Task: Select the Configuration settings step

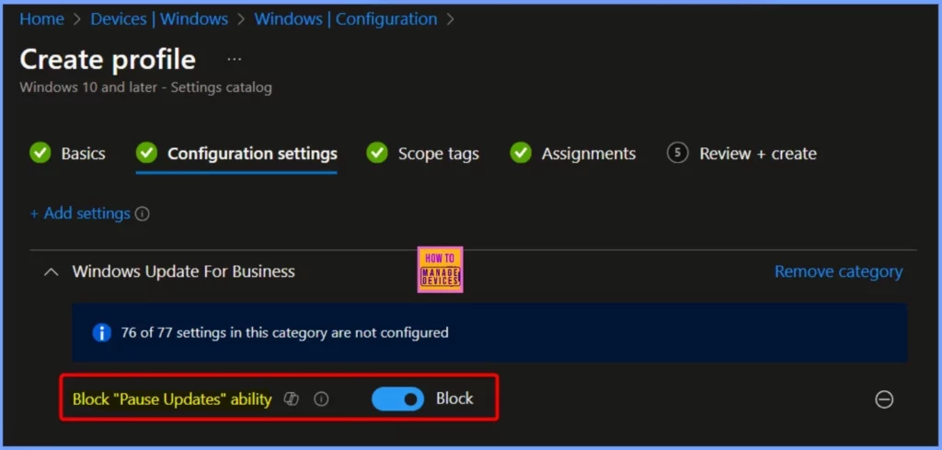Action: tap(236, 153)
